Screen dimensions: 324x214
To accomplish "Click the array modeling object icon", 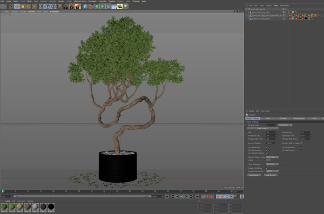I will [x=103, y=6].
